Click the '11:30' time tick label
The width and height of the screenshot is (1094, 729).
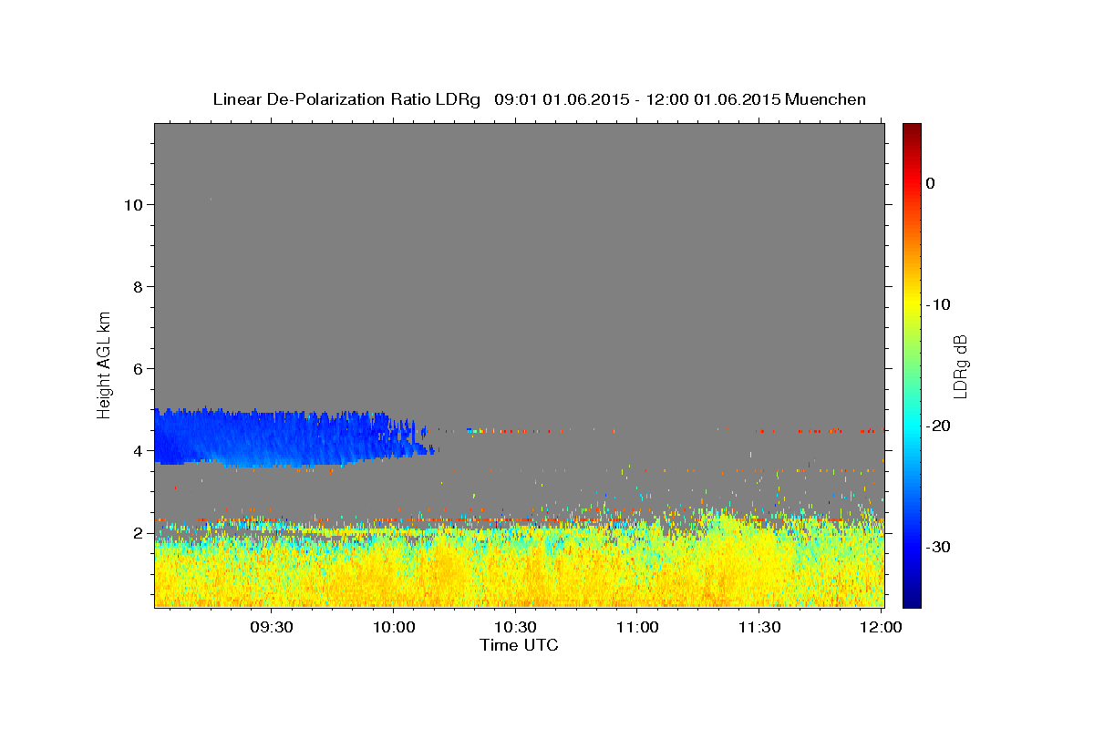pyautogui.click(x=759, y=628)
